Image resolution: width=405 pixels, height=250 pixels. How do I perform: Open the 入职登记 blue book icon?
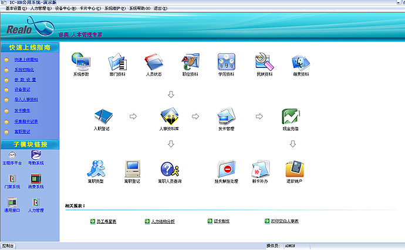(103, 117)
